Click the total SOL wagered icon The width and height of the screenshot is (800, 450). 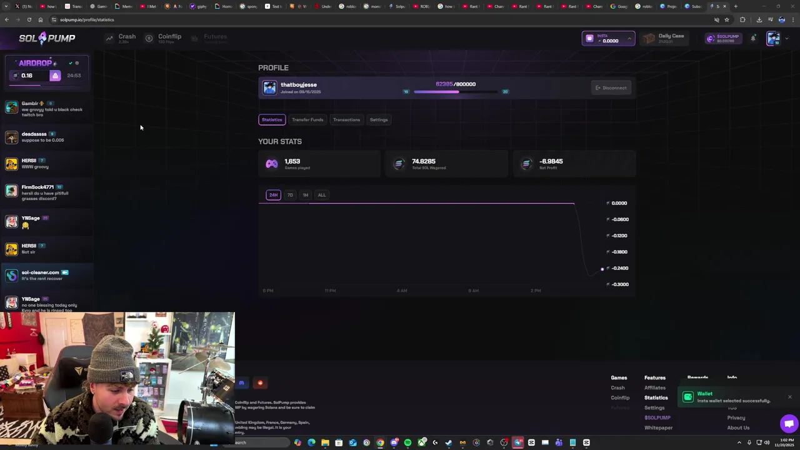point(399,164)
